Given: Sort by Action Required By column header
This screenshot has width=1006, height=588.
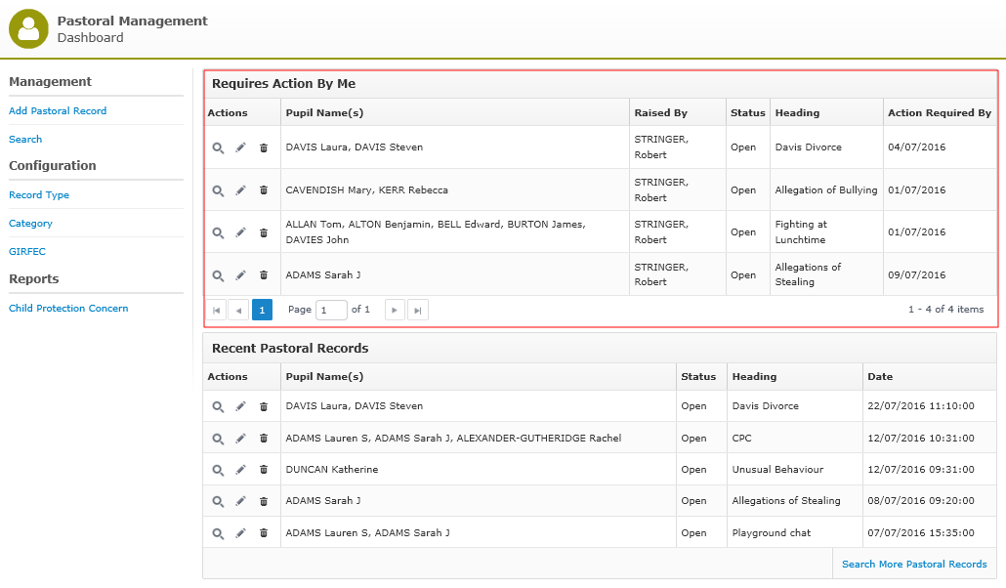Looking at the screenshot, I should point(940,113).
